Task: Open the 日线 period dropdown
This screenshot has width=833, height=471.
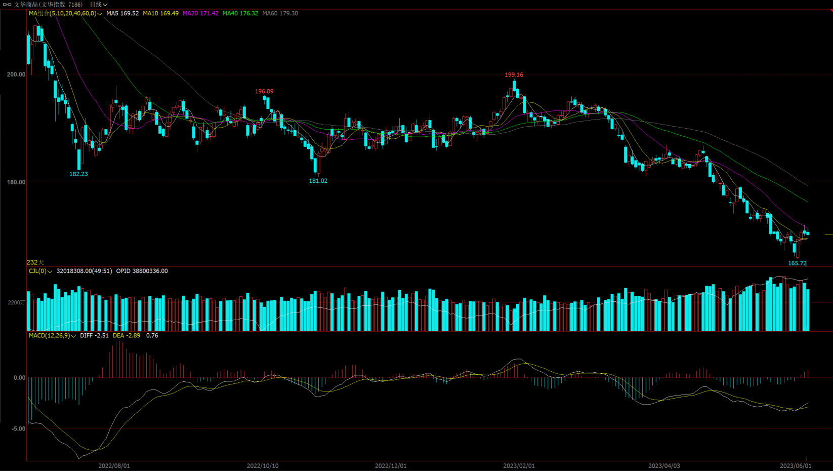Action: click(x=98, y=4)
